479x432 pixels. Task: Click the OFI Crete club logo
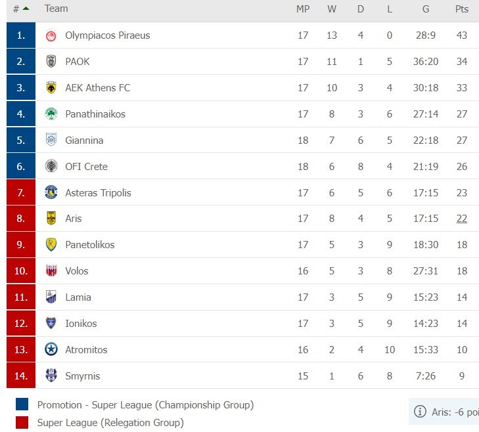click(x=51, y=167)
